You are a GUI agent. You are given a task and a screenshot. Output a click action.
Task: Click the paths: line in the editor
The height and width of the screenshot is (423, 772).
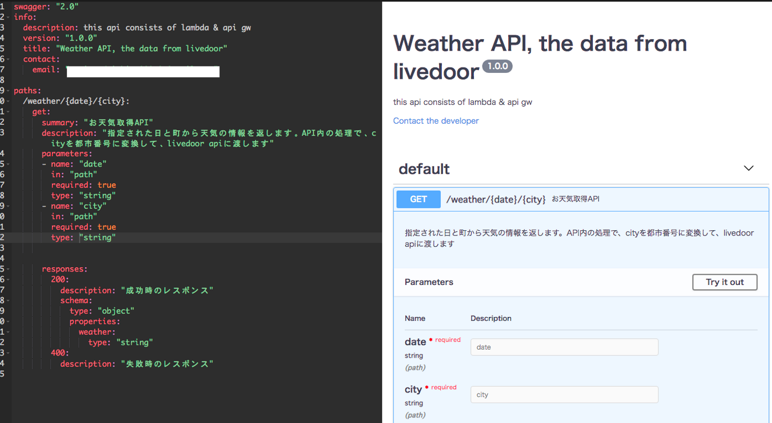27,90
